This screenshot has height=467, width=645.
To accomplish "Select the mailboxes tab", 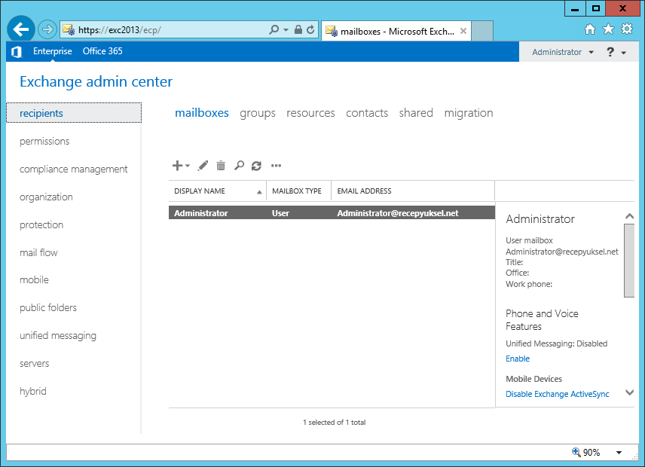I will [202, 113].
